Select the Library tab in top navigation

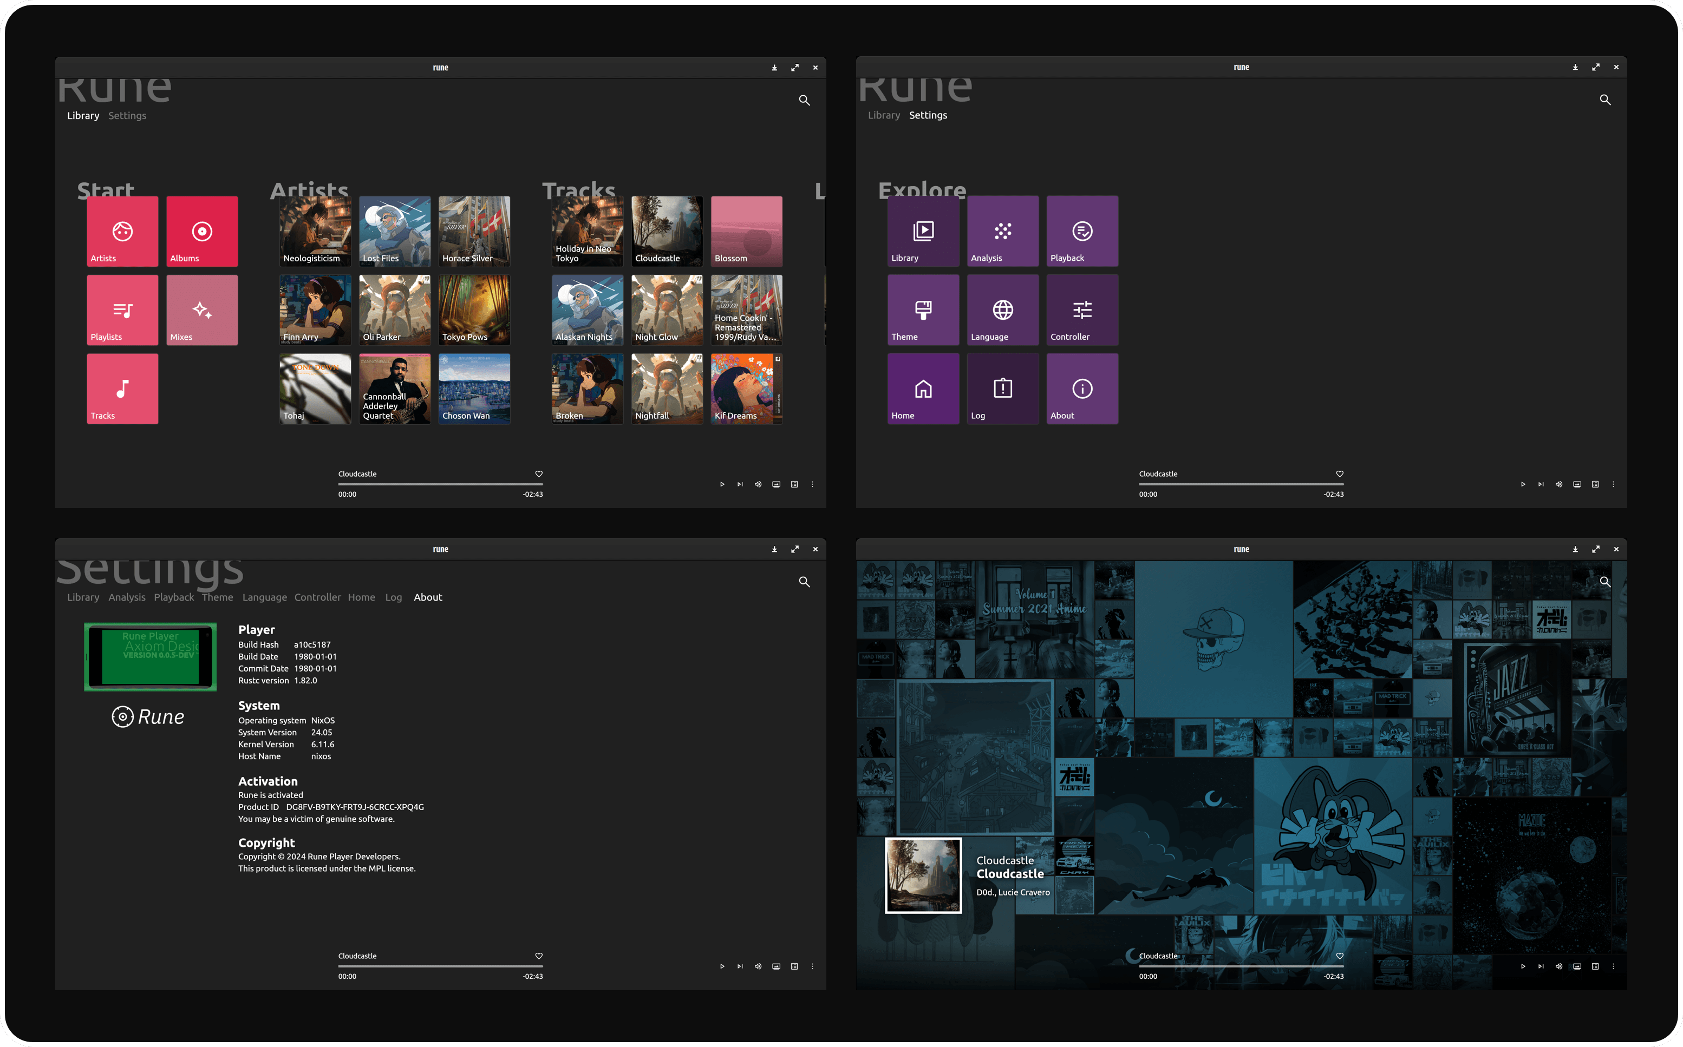pyautogui.click(x=82, y=115)
